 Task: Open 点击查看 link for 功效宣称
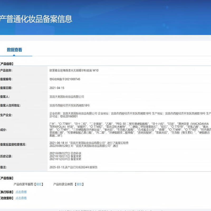21,198
